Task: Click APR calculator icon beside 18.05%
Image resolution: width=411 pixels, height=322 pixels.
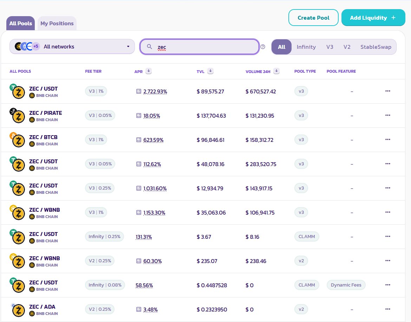Action: click(139, 116)
